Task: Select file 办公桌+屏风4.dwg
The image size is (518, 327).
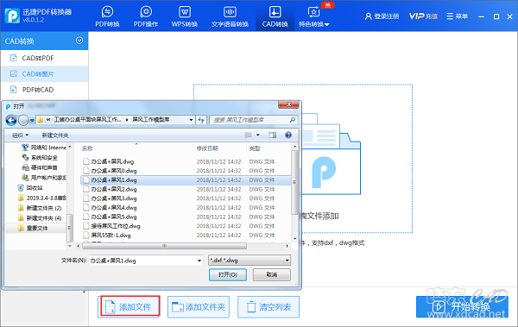Action: point(186,208)
